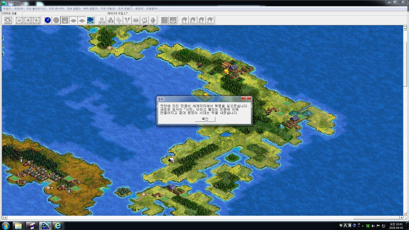This screenshot has height=230, width=409.
Task: Expand the 환경(E) menu
Action: point(139,8)
